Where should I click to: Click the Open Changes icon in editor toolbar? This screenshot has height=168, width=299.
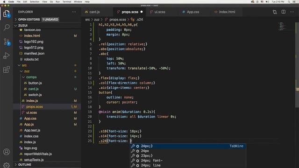tap(275, 12)
